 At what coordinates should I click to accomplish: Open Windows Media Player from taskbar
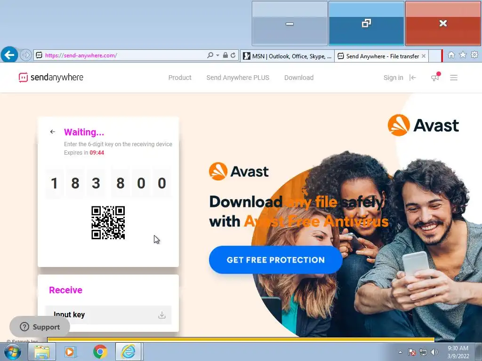[x=70, y=352]
